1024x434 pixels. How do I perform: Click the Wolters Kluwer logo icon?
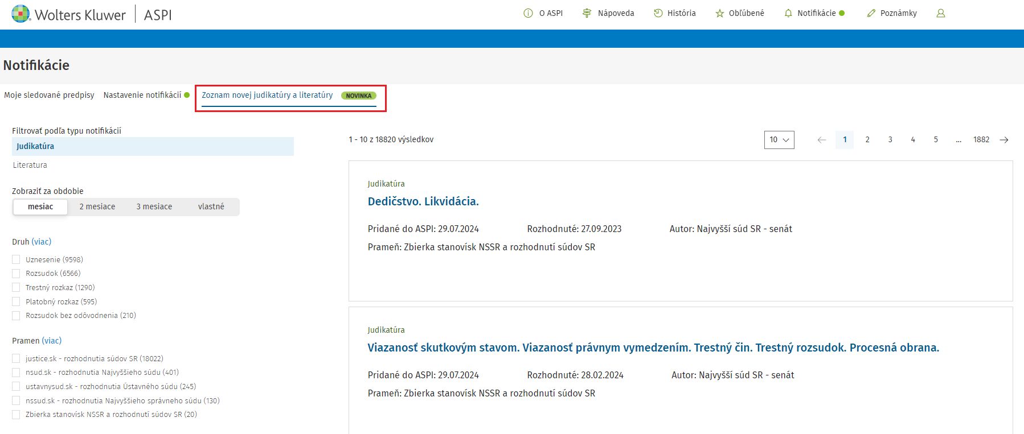click(21, 14)
